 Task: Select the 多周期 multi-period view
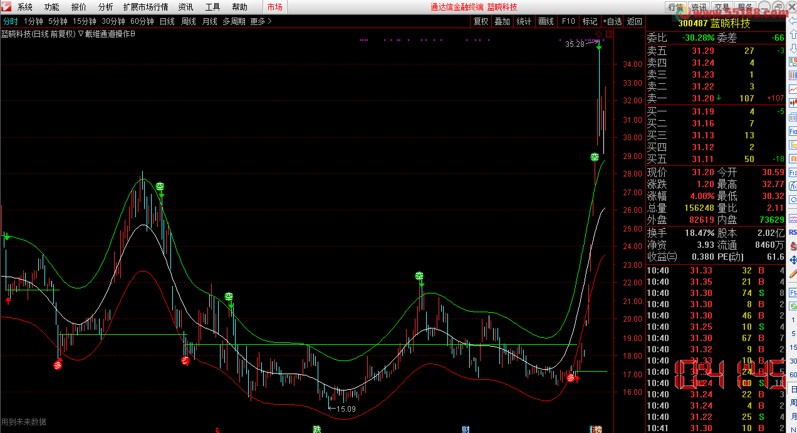pyautogui.click(x=234, y=21)
